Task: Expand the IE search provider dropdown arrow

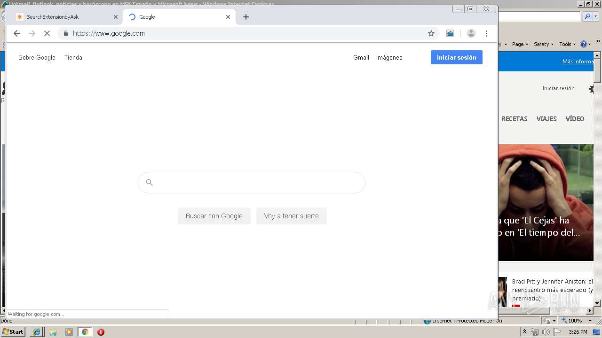Action: [595, 16]
